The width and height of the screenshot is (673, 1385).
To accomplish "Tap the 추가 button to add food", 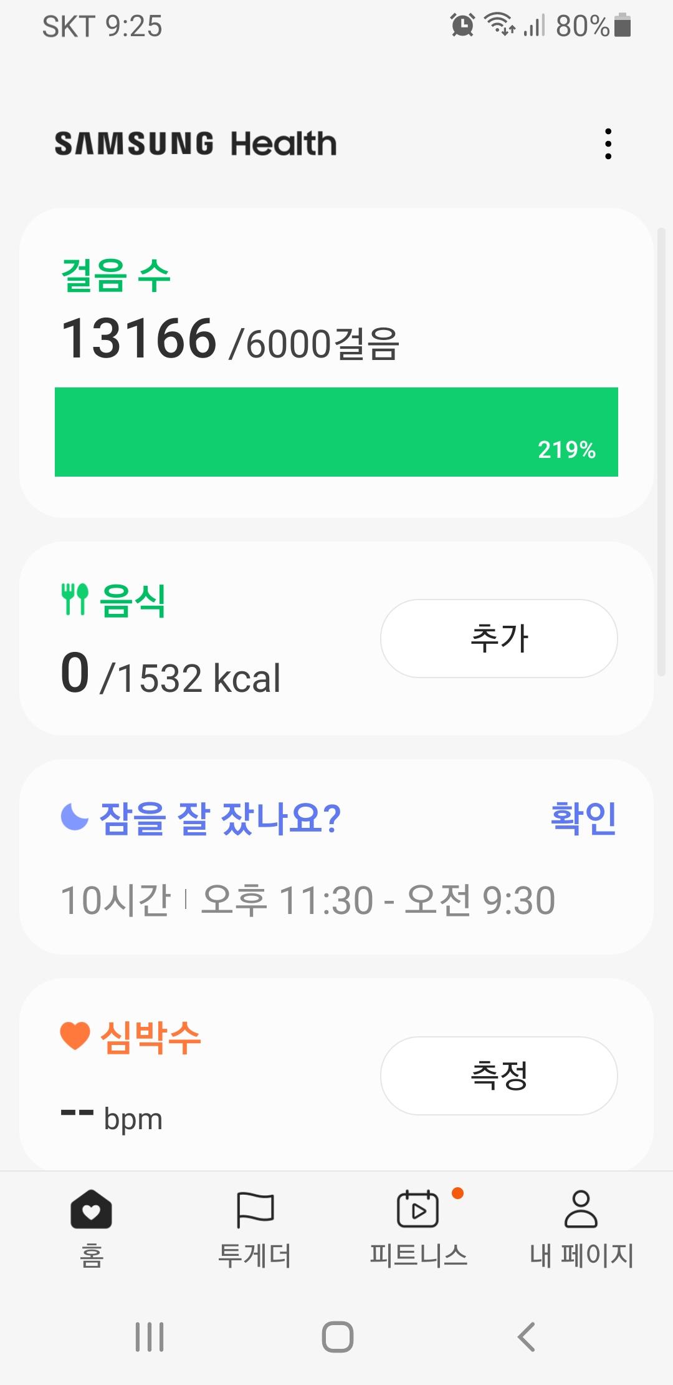I will [x=499, y=638].
